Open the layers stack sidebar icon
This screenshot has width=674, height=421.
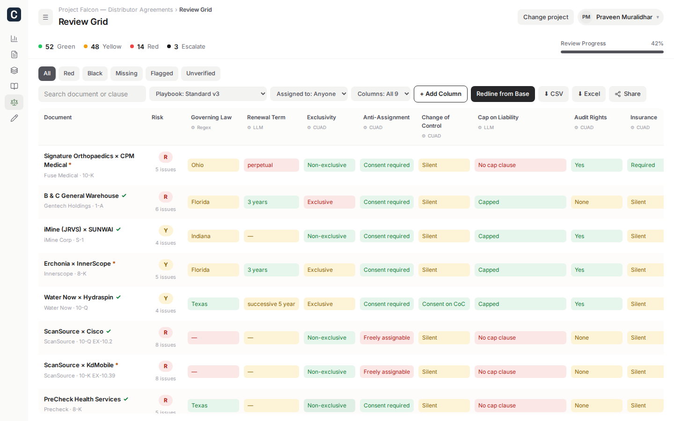tap(14, 71)
